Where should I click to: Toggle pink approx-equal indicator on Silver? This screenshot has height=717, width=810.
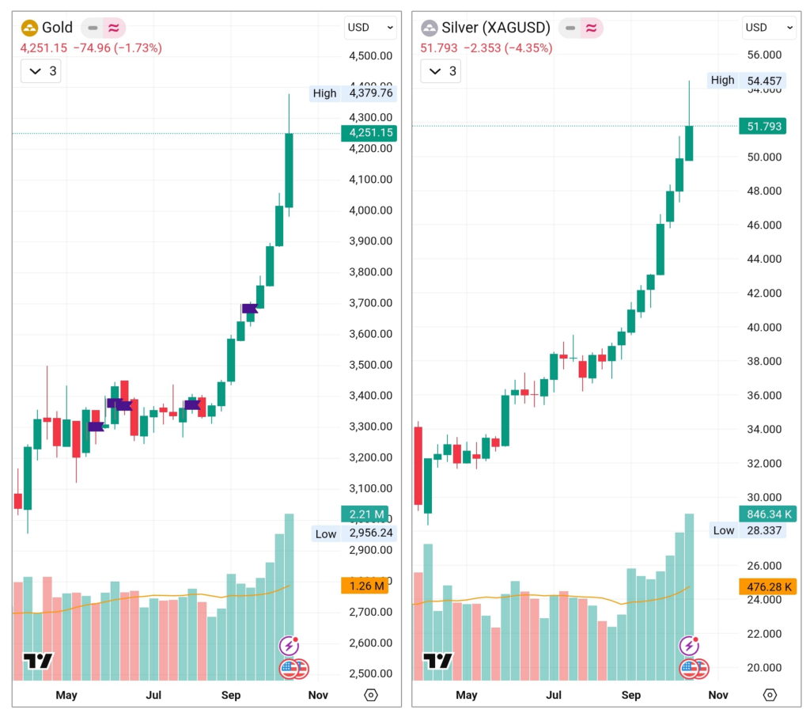(591, 28)
